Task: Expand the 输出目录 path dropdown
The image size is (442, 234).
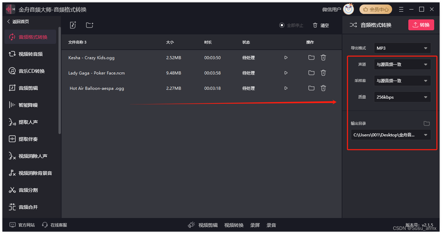Action: [391, 135]
